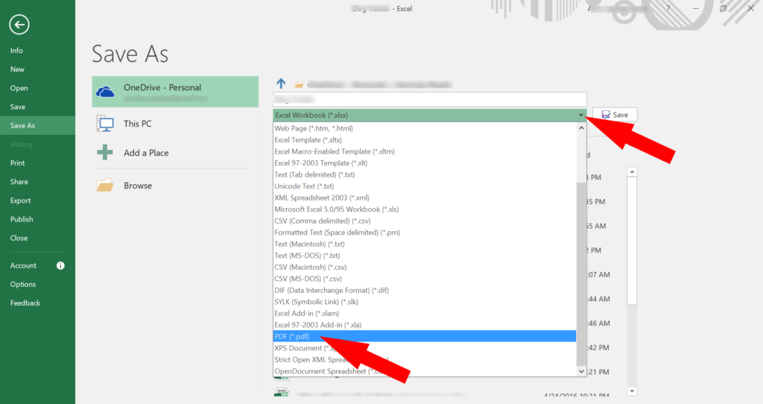Go up one folder level arrow
This screenshot has width=763, height=404.
pyautogui.click(x=281, y=83)
